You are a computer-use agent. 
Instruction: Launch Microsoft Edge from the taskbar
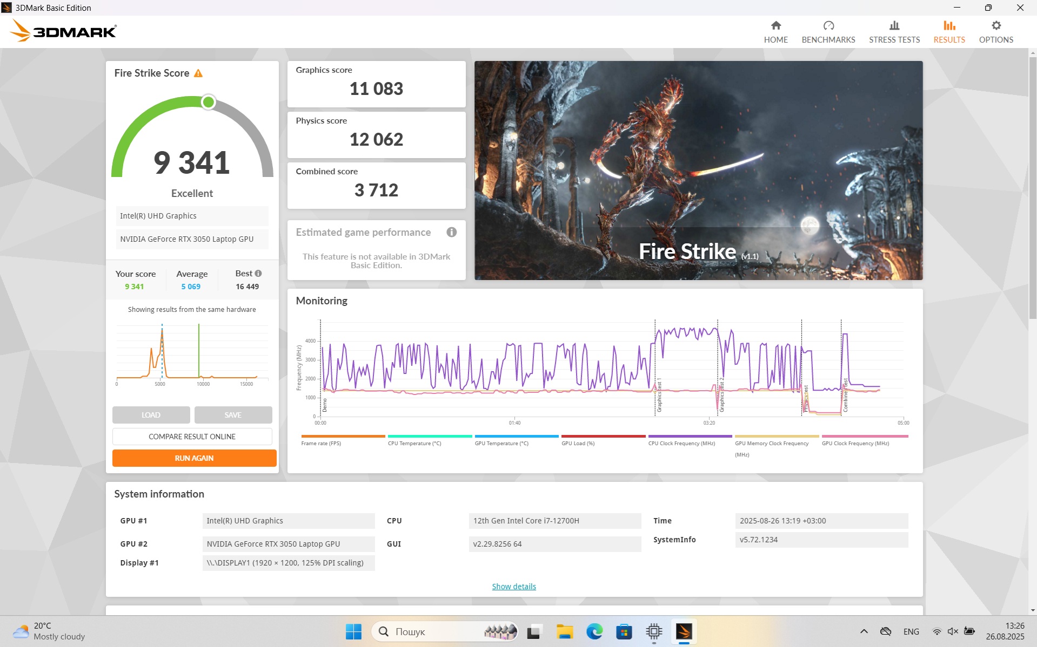[594, 631]
